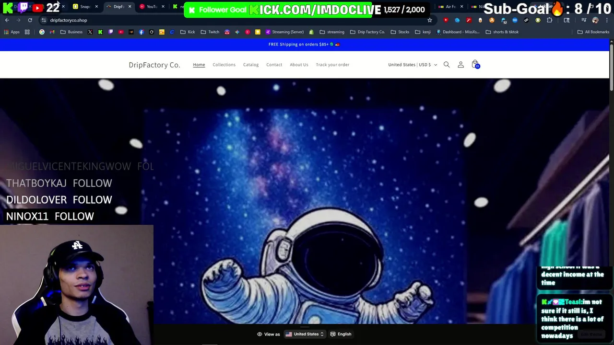Open the streaming bookmarks folder
The height and width of the screenshot is (345, 614).
pyautogui.click(x=332, y=32)
